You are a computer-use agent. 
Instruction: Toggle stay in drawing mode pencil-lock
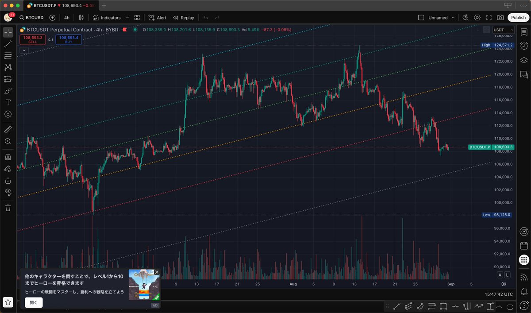click(x=8, y=169)
